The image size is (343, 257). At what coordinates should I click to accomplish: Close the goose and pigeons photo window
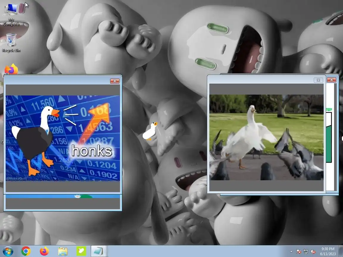(x=318, y=80)
